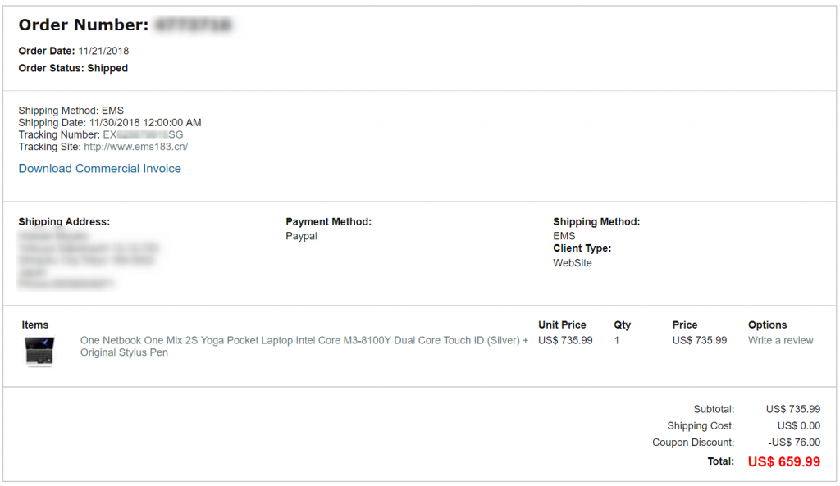
Task: Click Write a review link
Action: [x=780, y=340]
